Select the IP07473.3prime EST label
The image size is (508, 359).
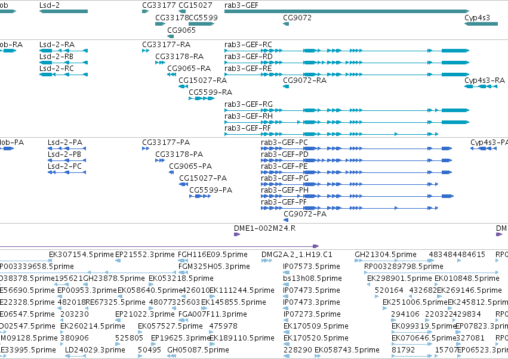pos(312,302)
